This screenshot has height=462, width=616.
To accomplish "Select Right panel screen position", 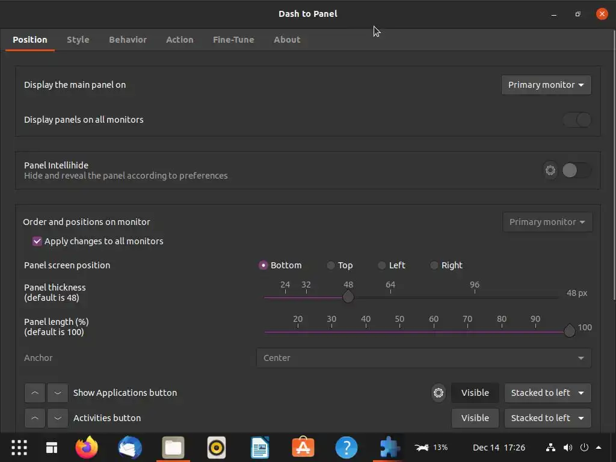I will 434,265.
